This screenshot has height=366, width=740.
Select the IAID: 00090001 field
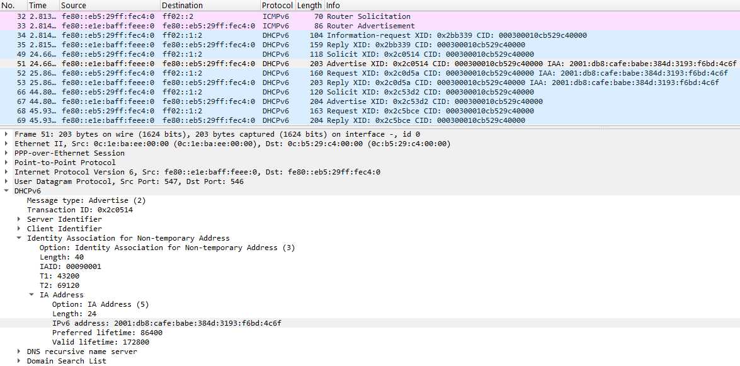[71, 266]
